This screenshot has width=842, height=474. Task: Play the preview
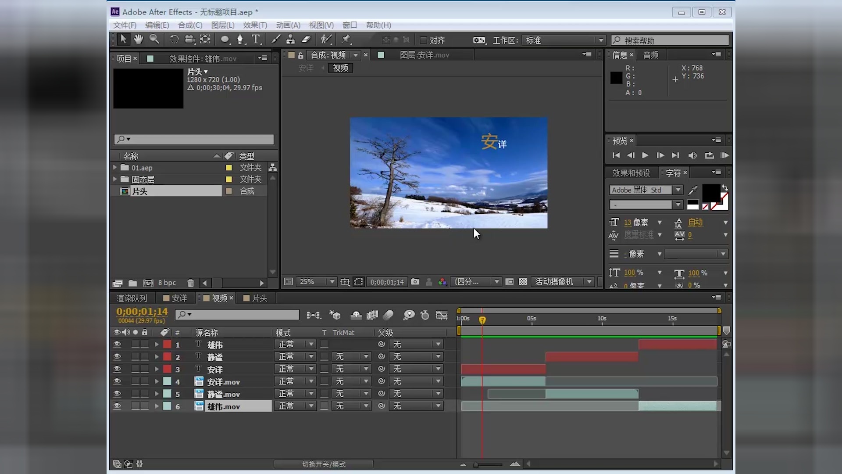[645, 155]
